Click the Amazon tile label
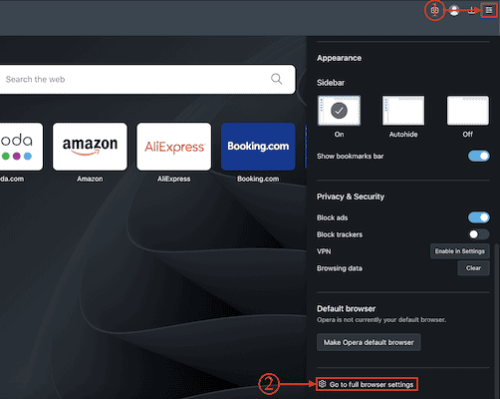This screenshot has width=500, height=399. [x=90, y=179]
